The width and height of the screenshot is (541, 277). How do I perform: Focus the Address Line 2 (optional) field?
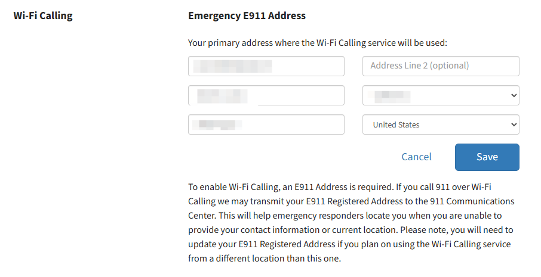[441, 66]
